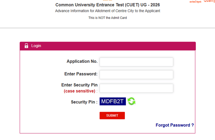Click the MDFB2T security pin image
Viewport: 215px width, 140px height.
pos(113,101)
